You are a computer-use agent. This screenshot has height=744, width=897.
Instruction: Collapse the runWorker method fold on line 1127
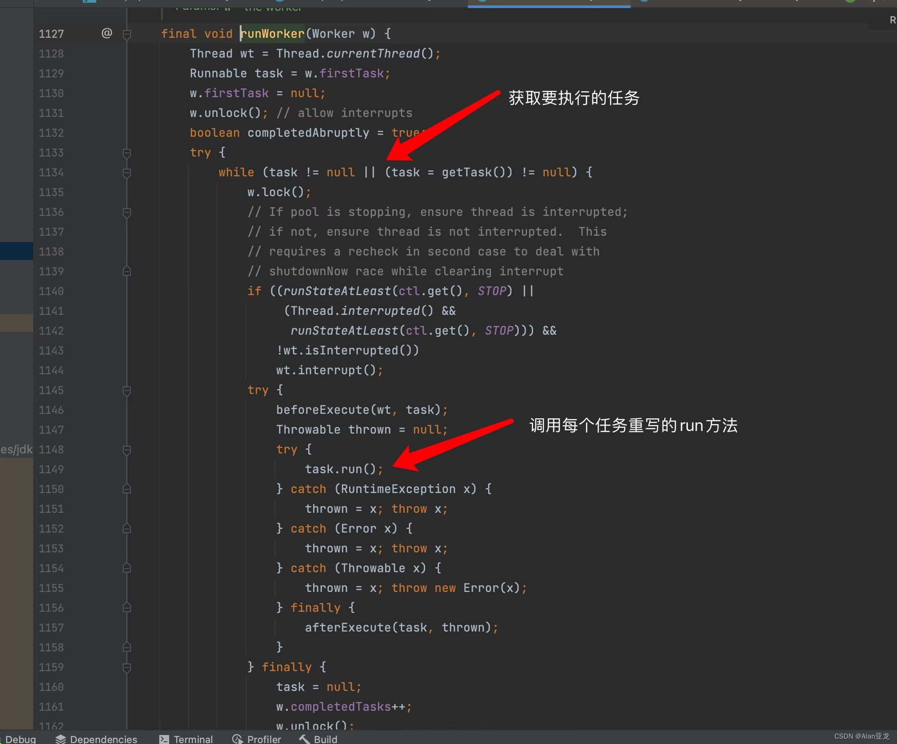click(x=127, y=34)
